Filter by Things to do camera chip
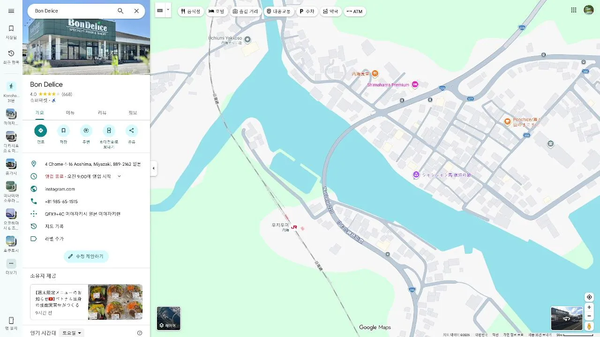Screen dimensions: 600x337 click(x=246, y=11)
